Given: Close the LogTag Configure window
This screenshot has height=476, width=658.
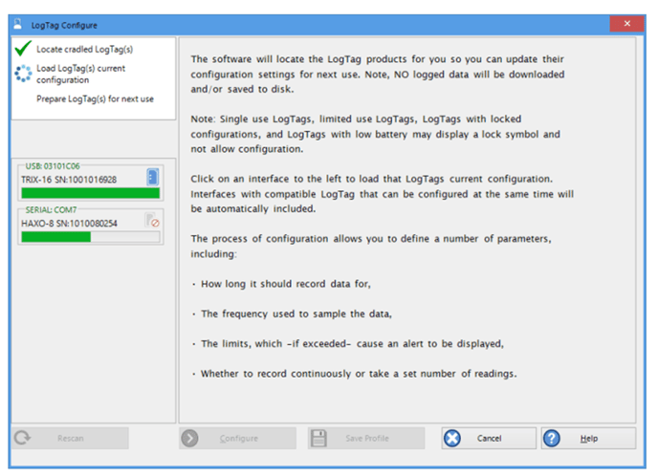Looking at the screenshot, I should [x=627, y=24].
